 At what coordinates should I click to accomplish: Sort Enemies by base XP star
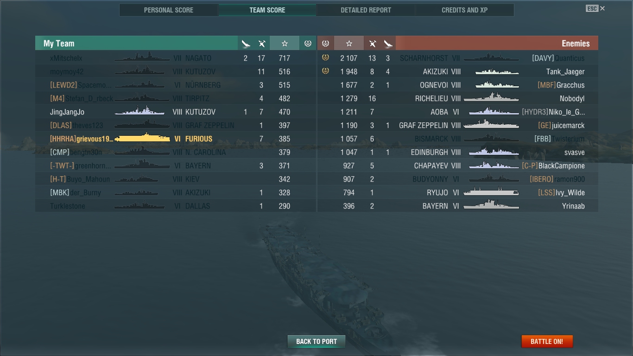pos(349,44)
